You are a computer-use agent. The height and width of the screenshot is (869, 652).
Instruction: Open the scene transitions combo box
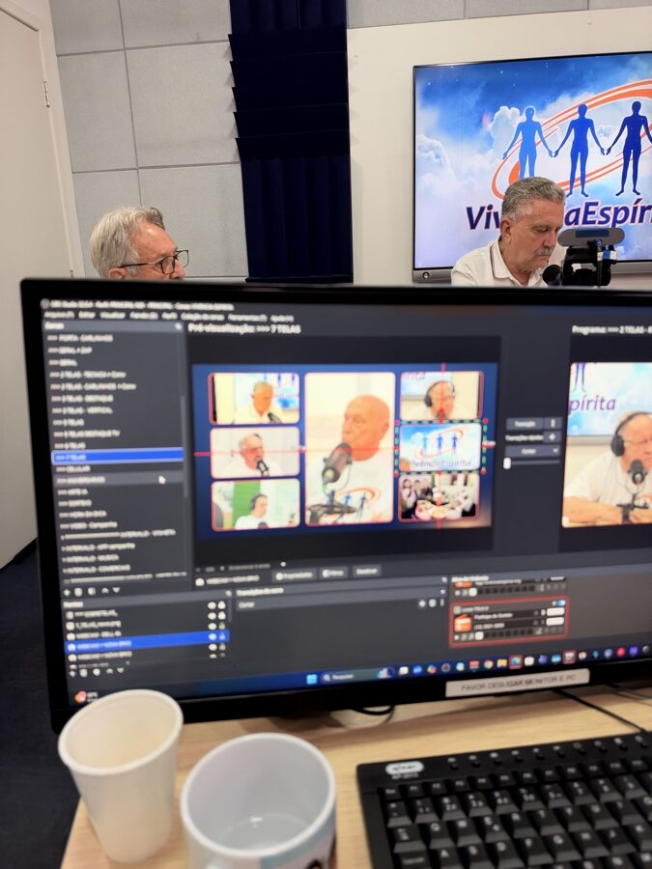pyautogui.click(x=338, y=605)
